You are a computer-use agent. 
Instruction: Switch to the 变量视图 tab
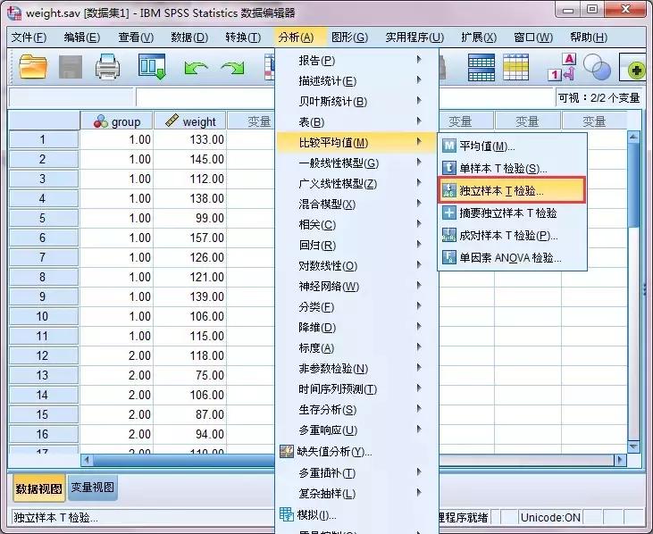point(92,488)
